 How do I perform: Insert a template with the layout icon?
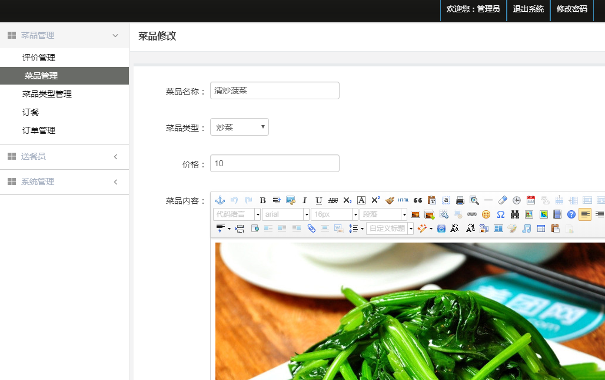[x=498, y=228]
